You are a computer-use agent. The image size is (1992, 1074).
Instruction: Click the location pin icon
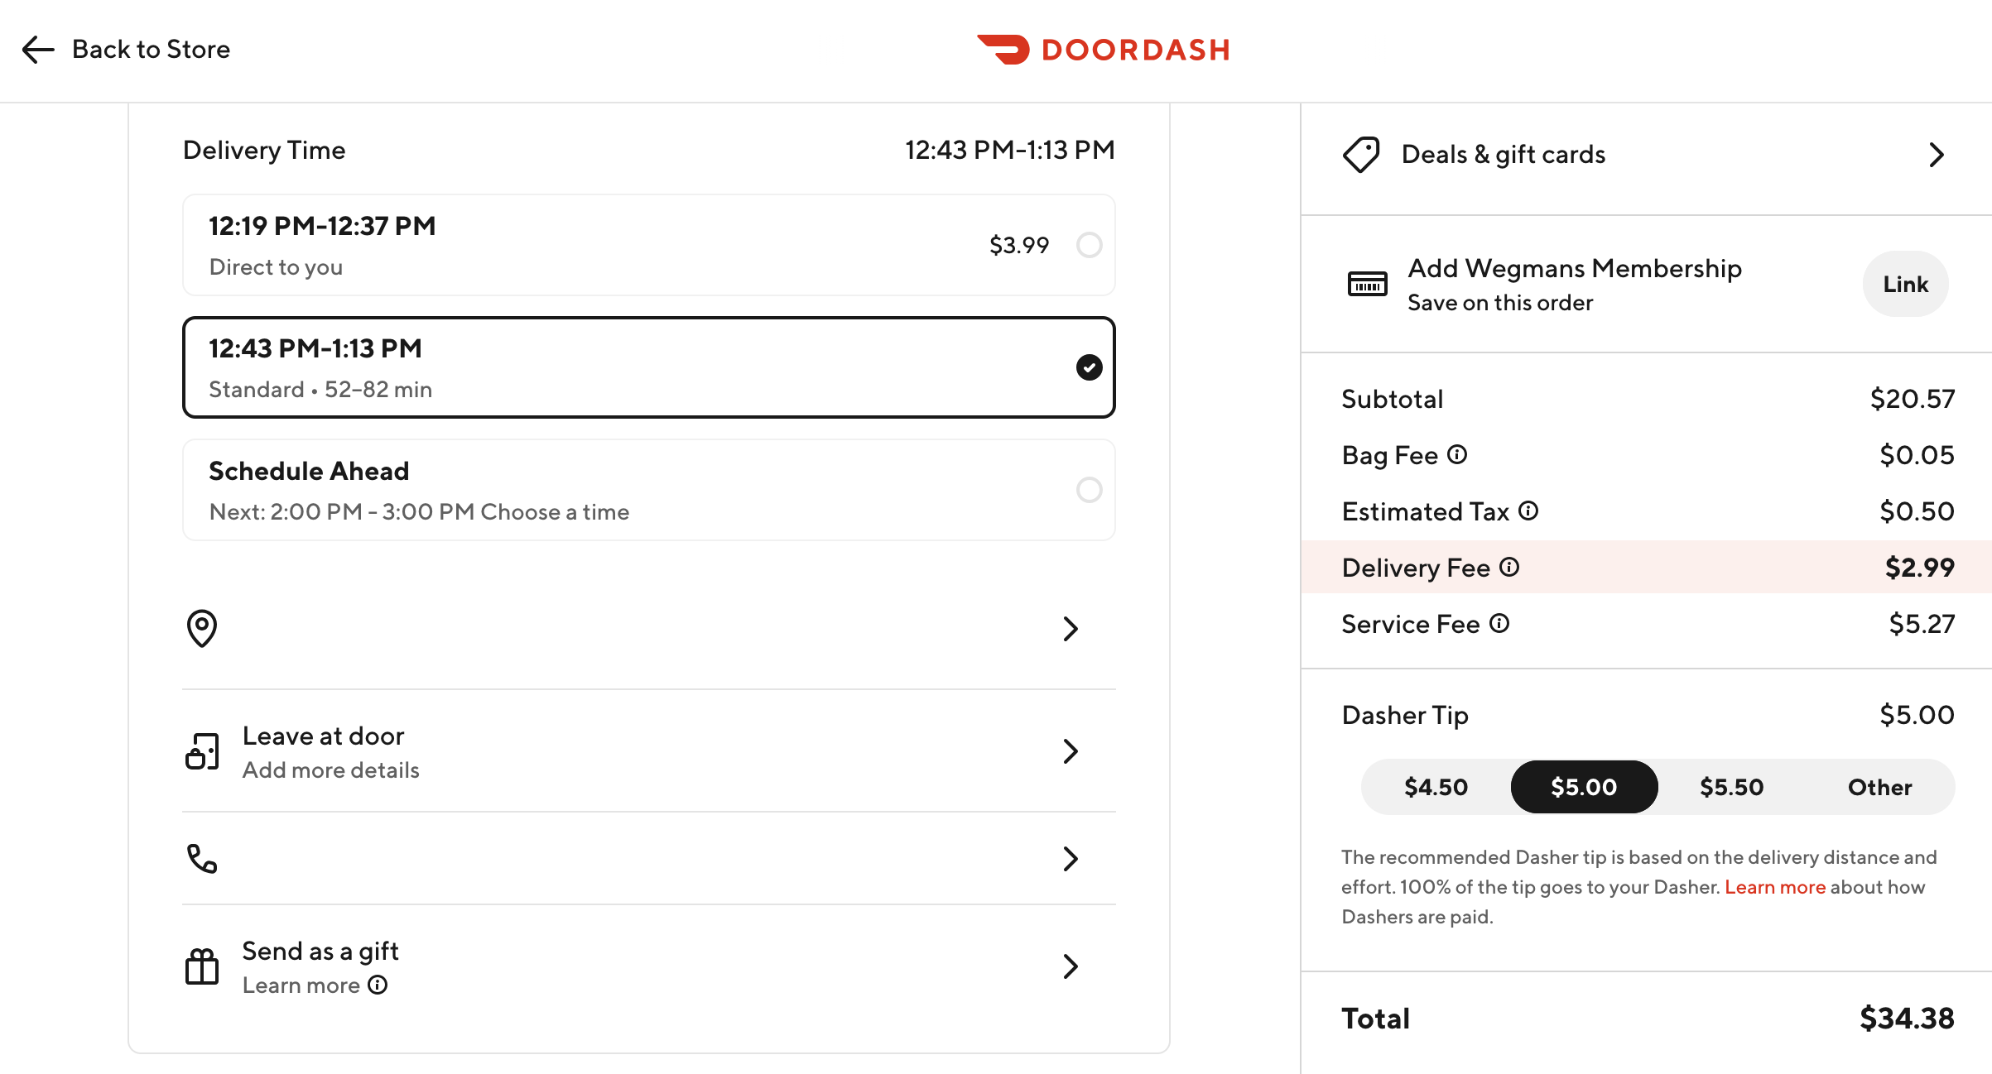tap(202, 629)
